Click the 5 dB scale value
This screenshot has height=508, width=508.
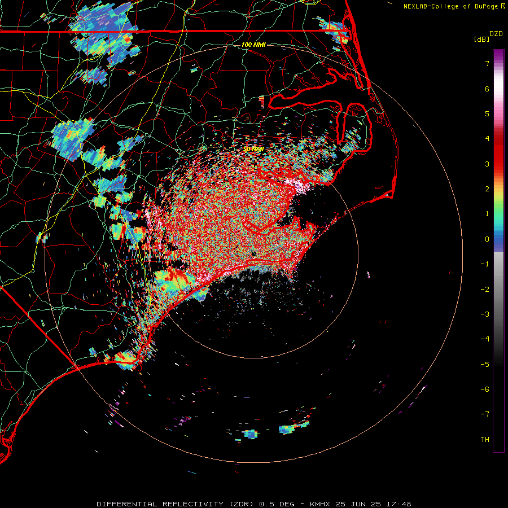coord(487,113)
